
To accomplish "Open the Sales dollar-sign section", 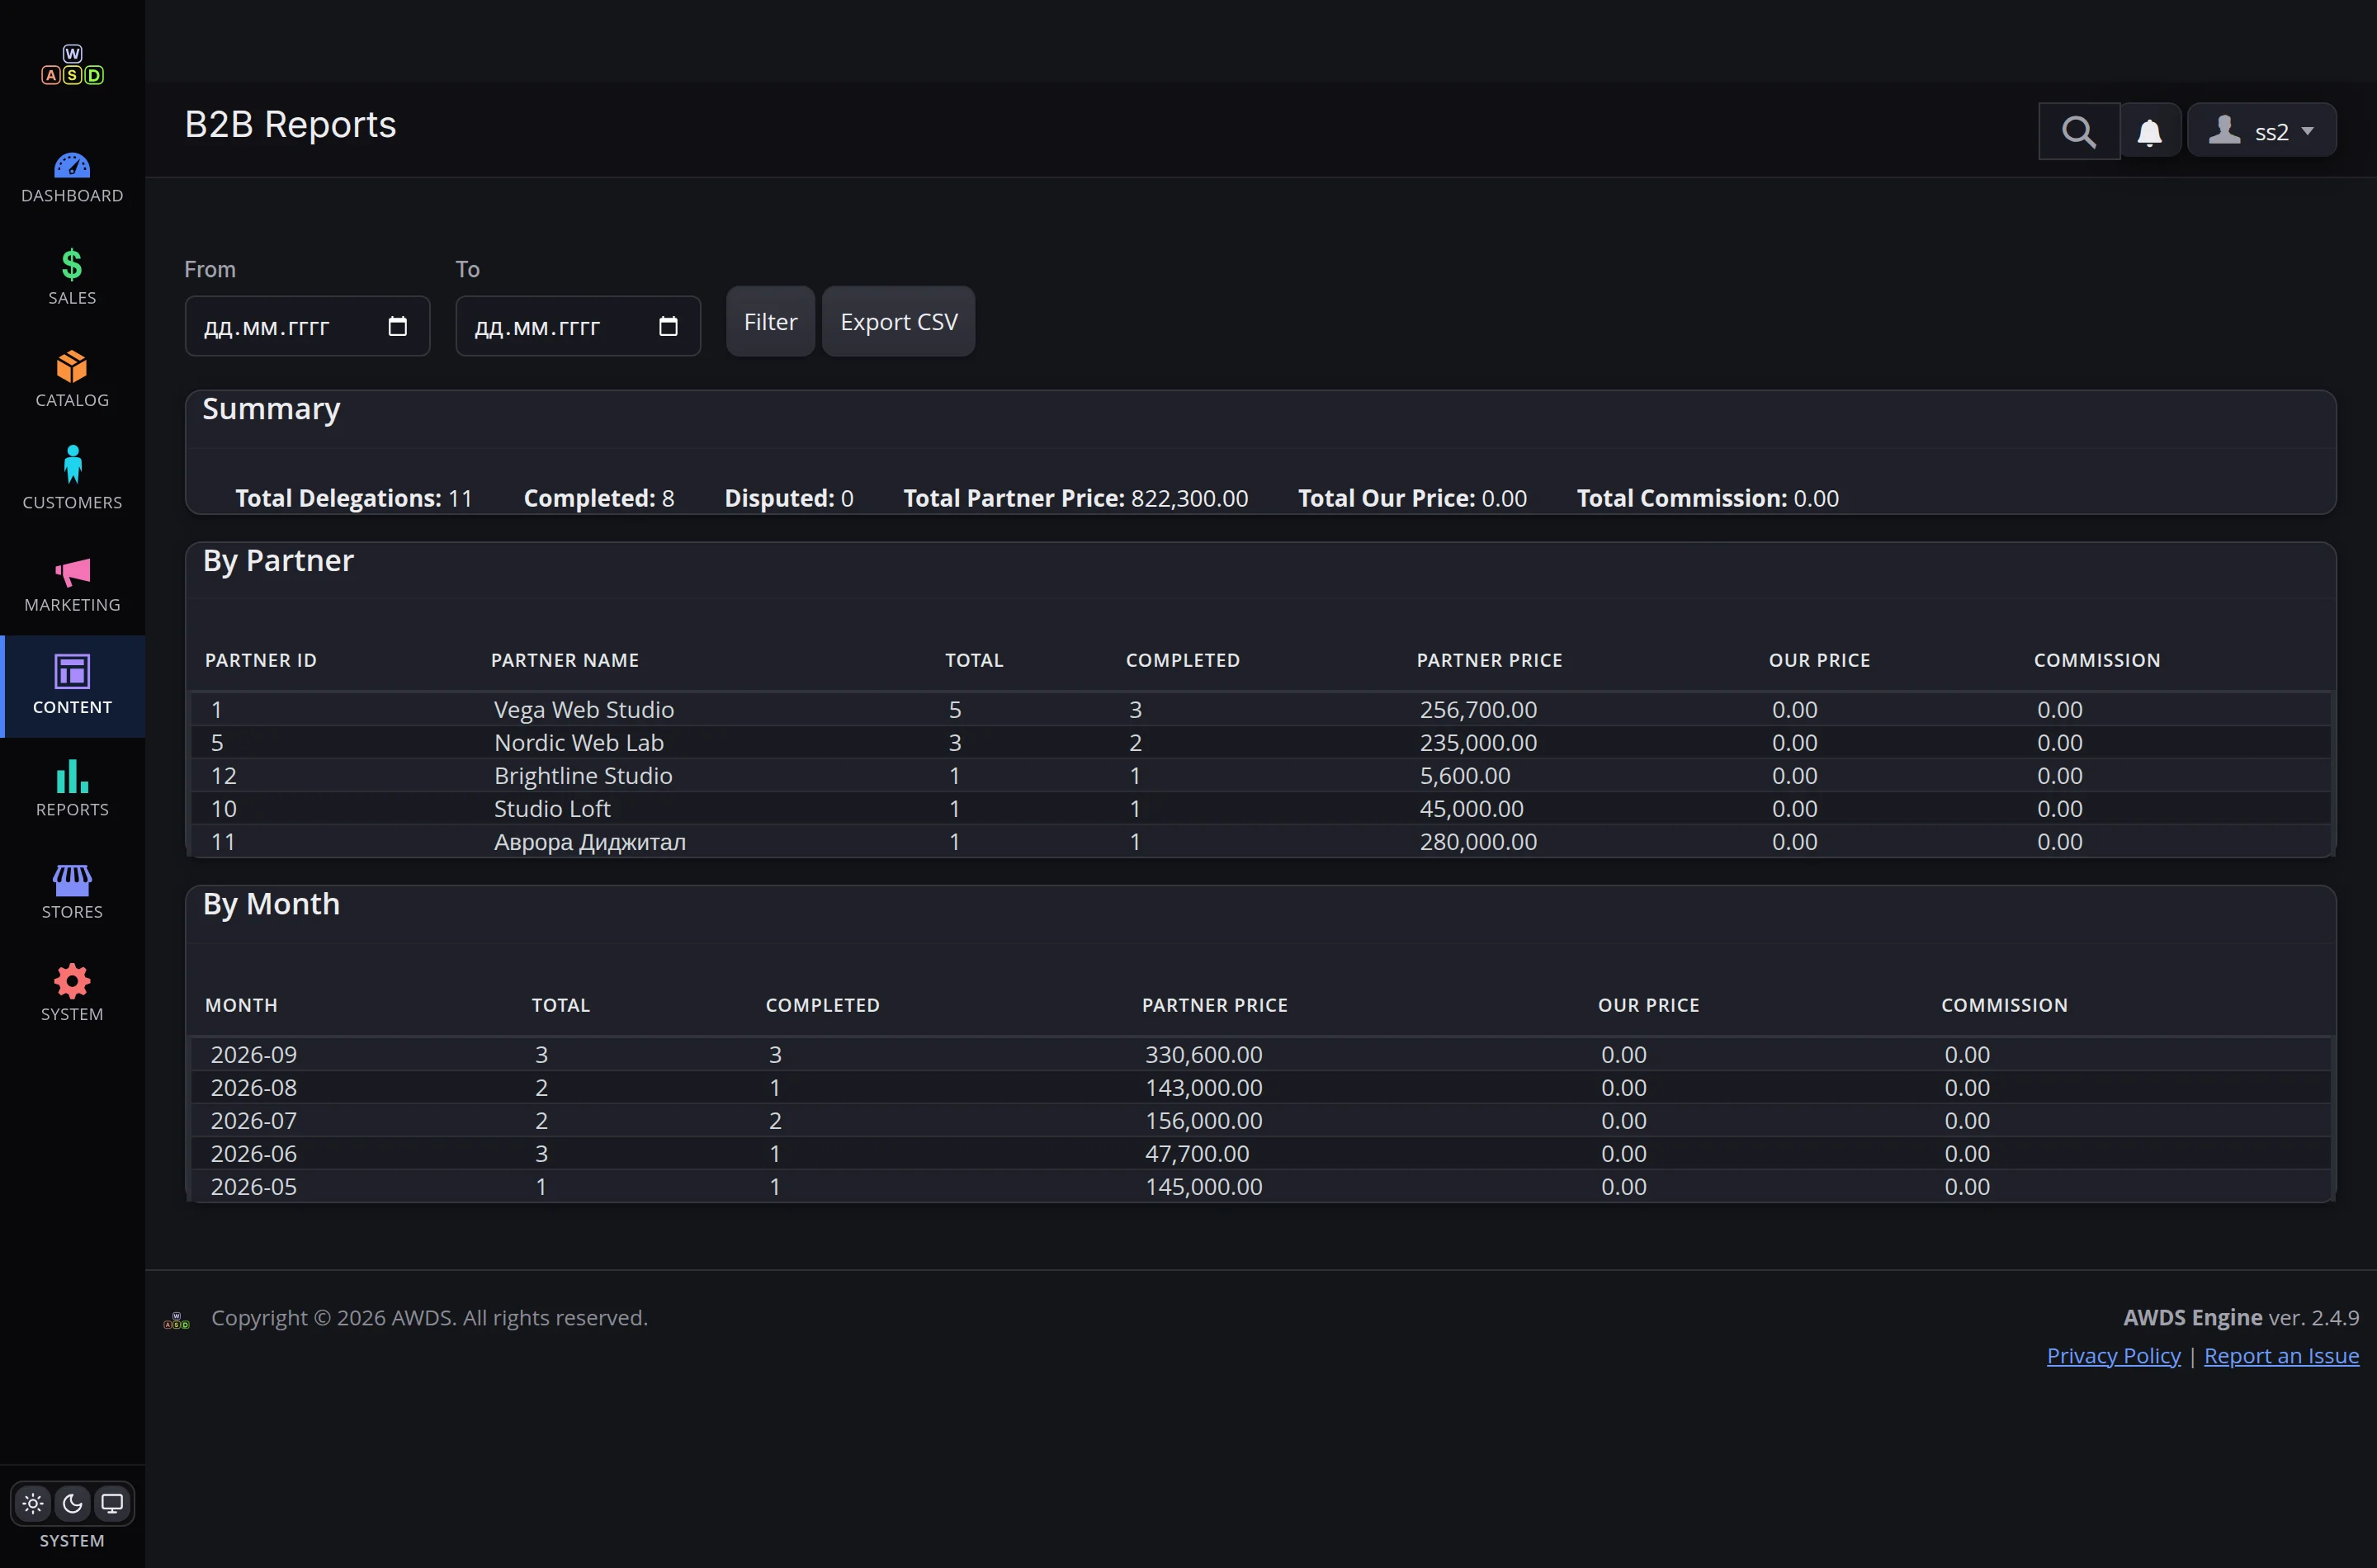I will (72, 278).
